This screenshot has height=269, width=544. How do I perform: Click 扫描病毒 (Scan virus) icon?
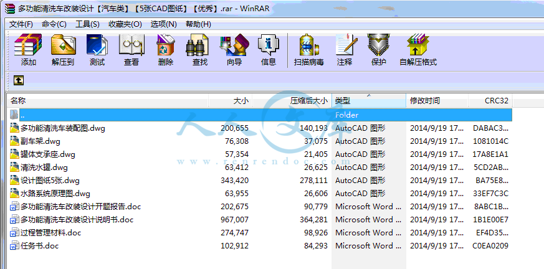[308, 45]
